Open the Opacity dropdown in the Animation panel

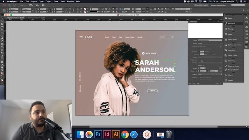coord(210,74)
